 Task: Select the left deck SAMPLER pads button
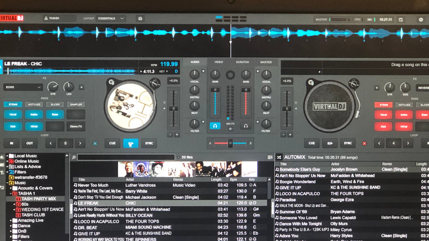76,104
